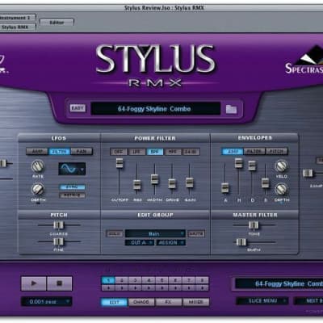This screenshot has height=323, width=323.
Task: Select LPF mode in Power Filter
Action: tap(136, 152)
